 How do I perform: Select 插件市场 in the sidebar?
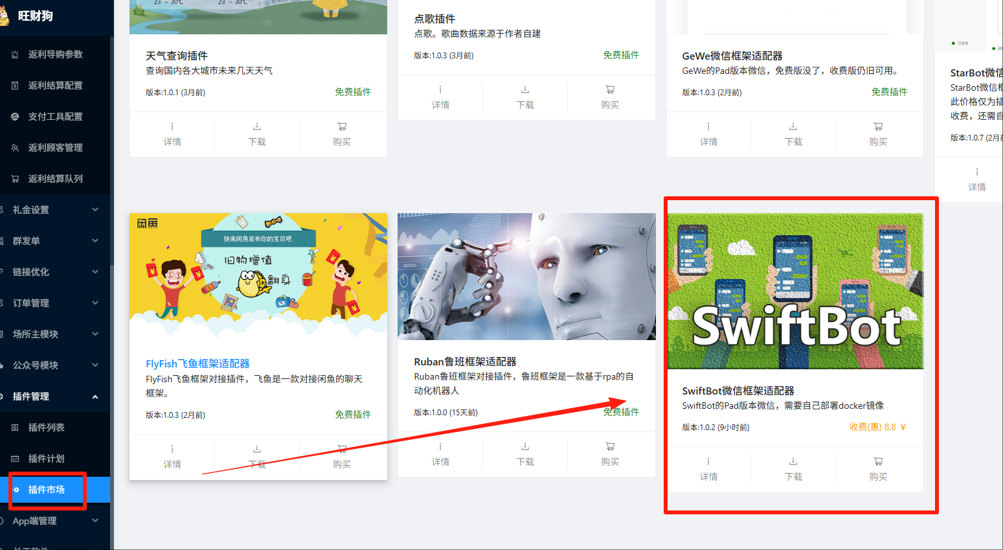coord(46,490)
